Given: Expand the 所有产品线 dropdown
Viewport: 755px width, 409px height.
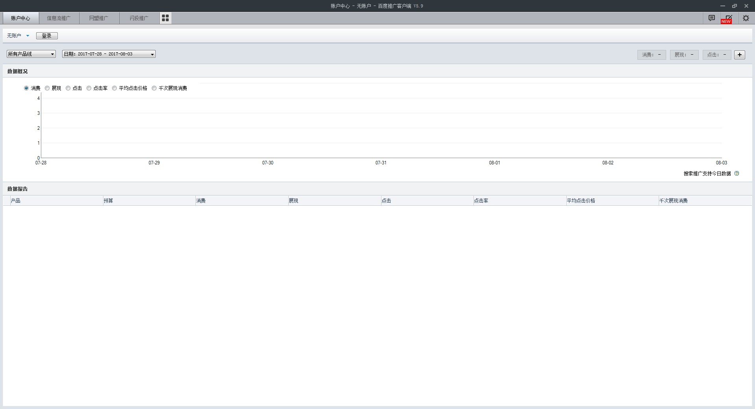Looking at the screenshot, I should pos(31,54).
